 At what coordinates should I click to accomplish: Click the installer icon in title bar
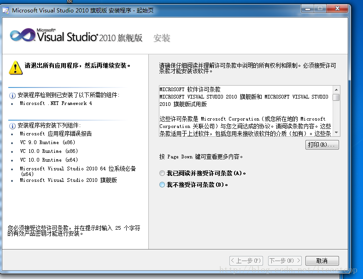[x=6, y=11]
